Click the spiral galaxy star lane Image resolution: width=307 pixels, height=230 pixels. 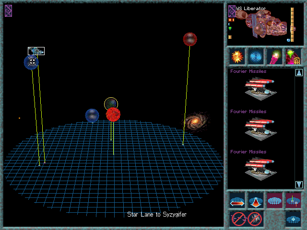[x=195, y=122]
